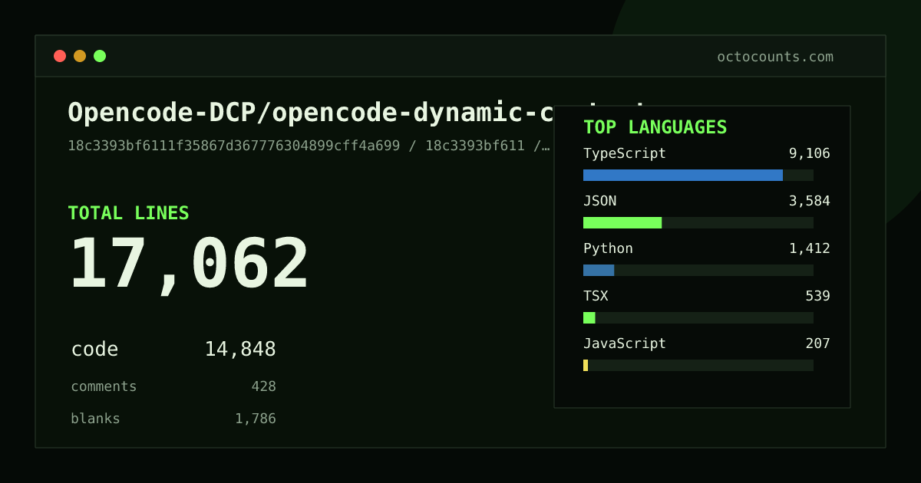This screenshot has width=921, height=483.
Task: Click the comments count 428
Action: click(263, 386)
